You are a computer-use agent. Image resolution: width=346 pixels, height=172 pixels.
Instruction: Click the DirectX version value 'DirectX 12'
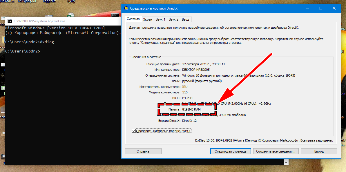point(190,121)
